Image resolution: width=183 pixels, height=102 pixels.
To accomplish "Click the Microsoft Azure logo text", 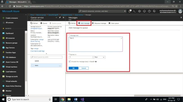I will coord(11,11).
